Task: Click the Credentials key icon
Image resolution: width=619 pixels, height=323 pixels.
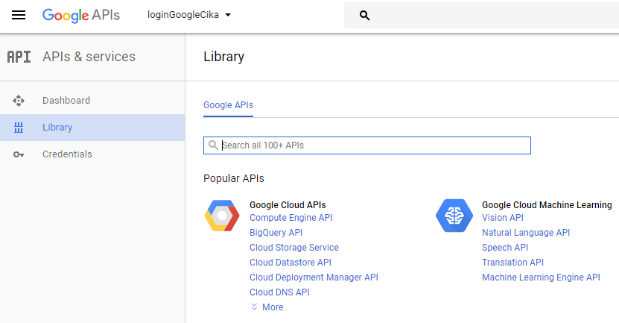Action: click(19, 154)
